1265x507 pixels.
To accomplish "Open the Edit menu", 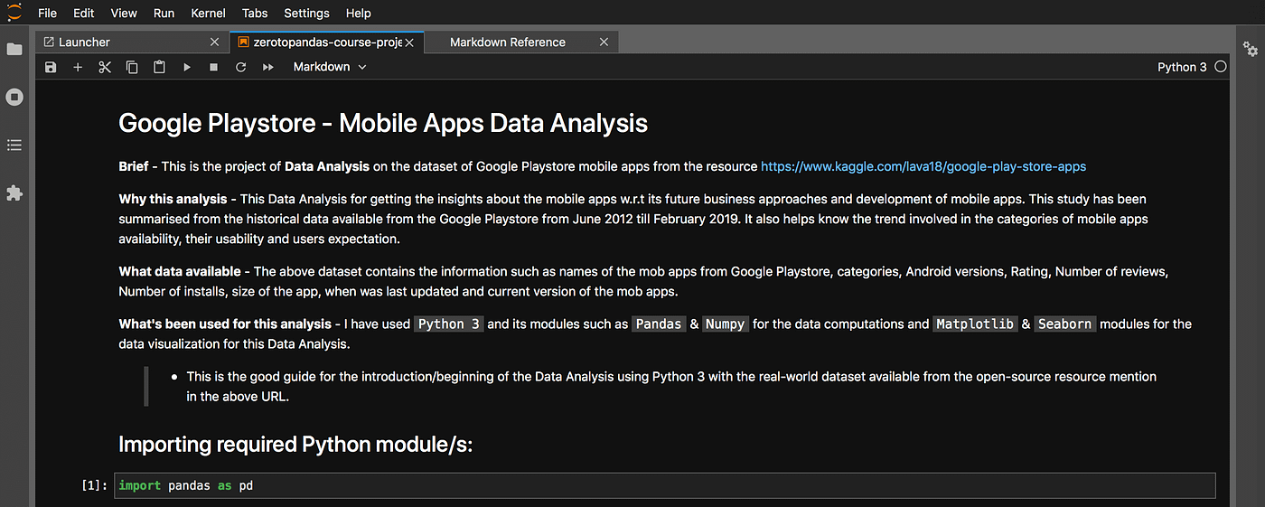I will 83,13.
